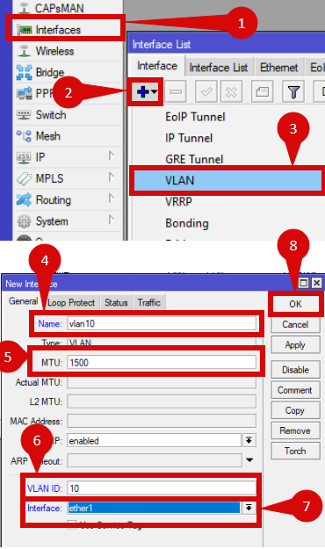Click the MPLS tag icon
The height and width of the screenshot is (549, 325).
pyautogui.click(x=24, y=178)
